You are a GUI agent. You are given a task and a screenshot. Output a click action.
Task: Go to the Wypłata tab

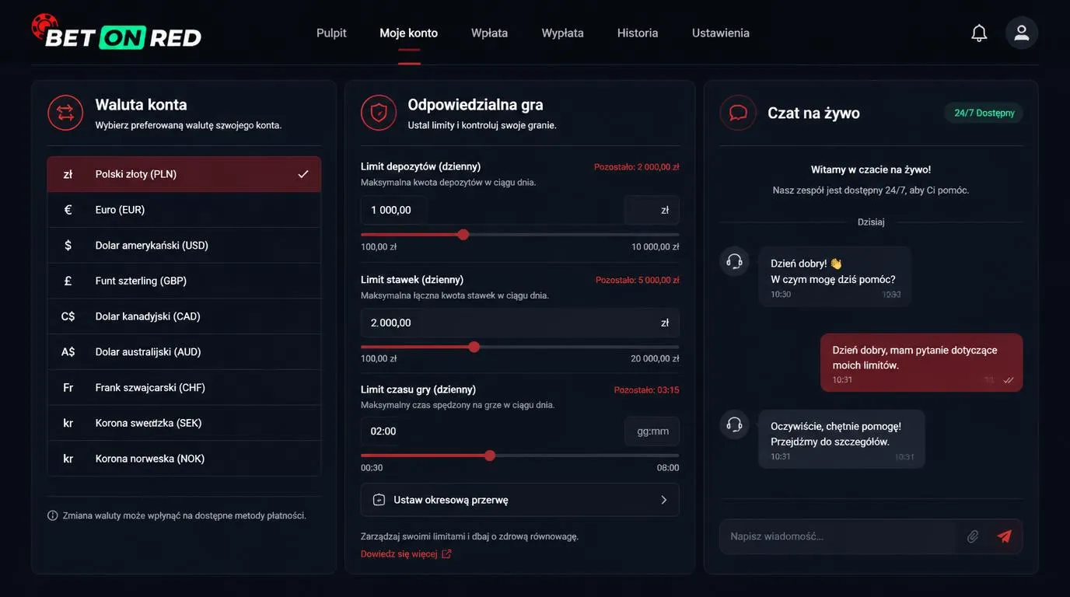coord(563,33)
